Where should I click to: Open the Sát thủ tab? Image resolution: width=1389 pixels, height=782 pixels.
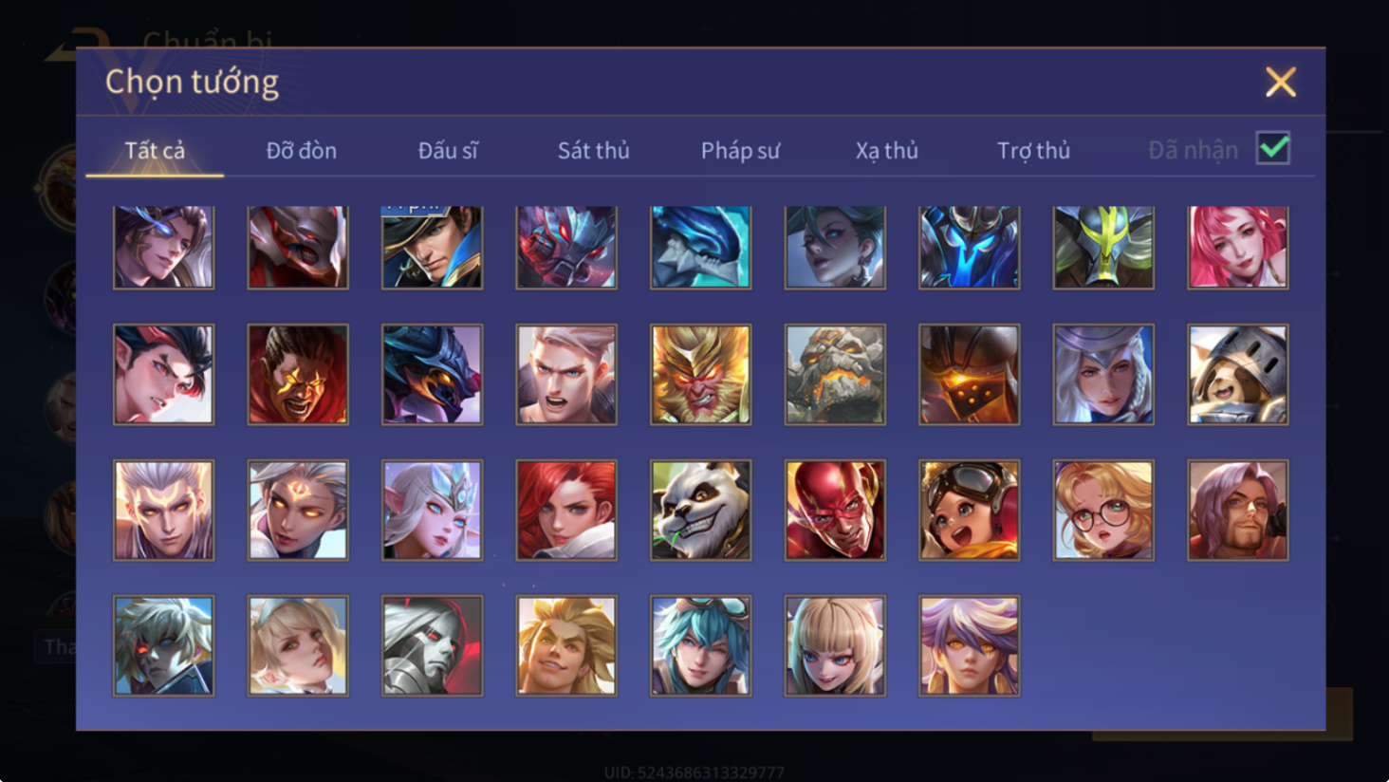(593, 150)
